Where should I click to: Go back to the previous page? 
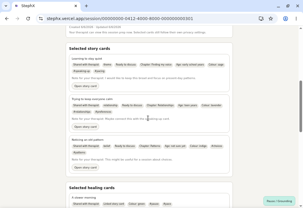(x=7, y=19)
